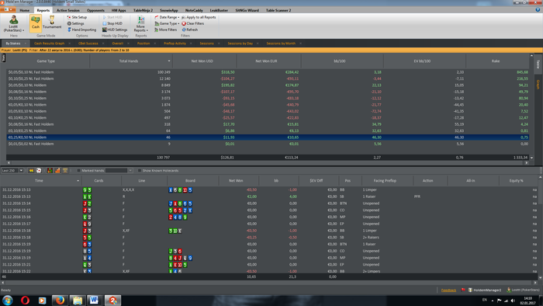This screenshot has height=306, width=543.
Task: Open the LeakBuster ribbon tab
Action: coord(219,10)
